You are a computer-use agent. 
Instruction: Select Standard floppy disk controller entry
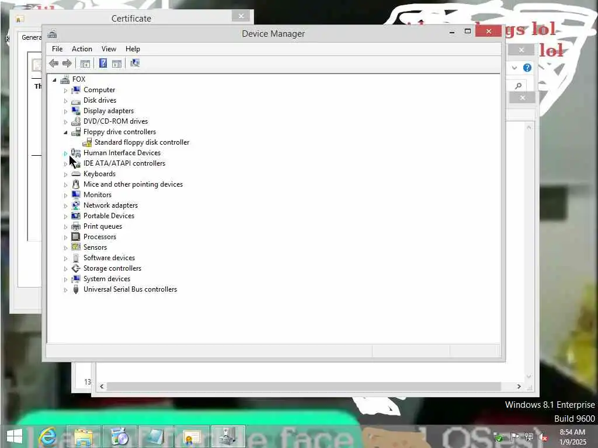click(x=142, y=142)
